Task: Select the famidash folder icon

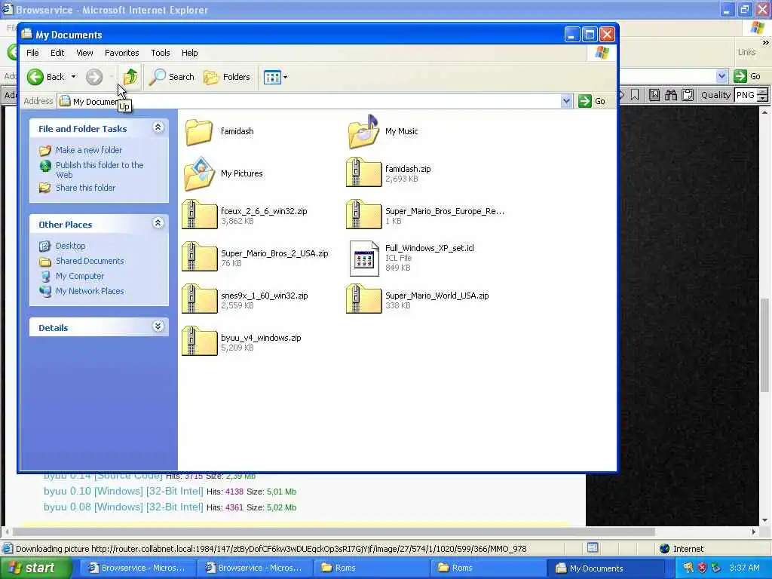Action: pyautogui.click(x=199, y=131)
